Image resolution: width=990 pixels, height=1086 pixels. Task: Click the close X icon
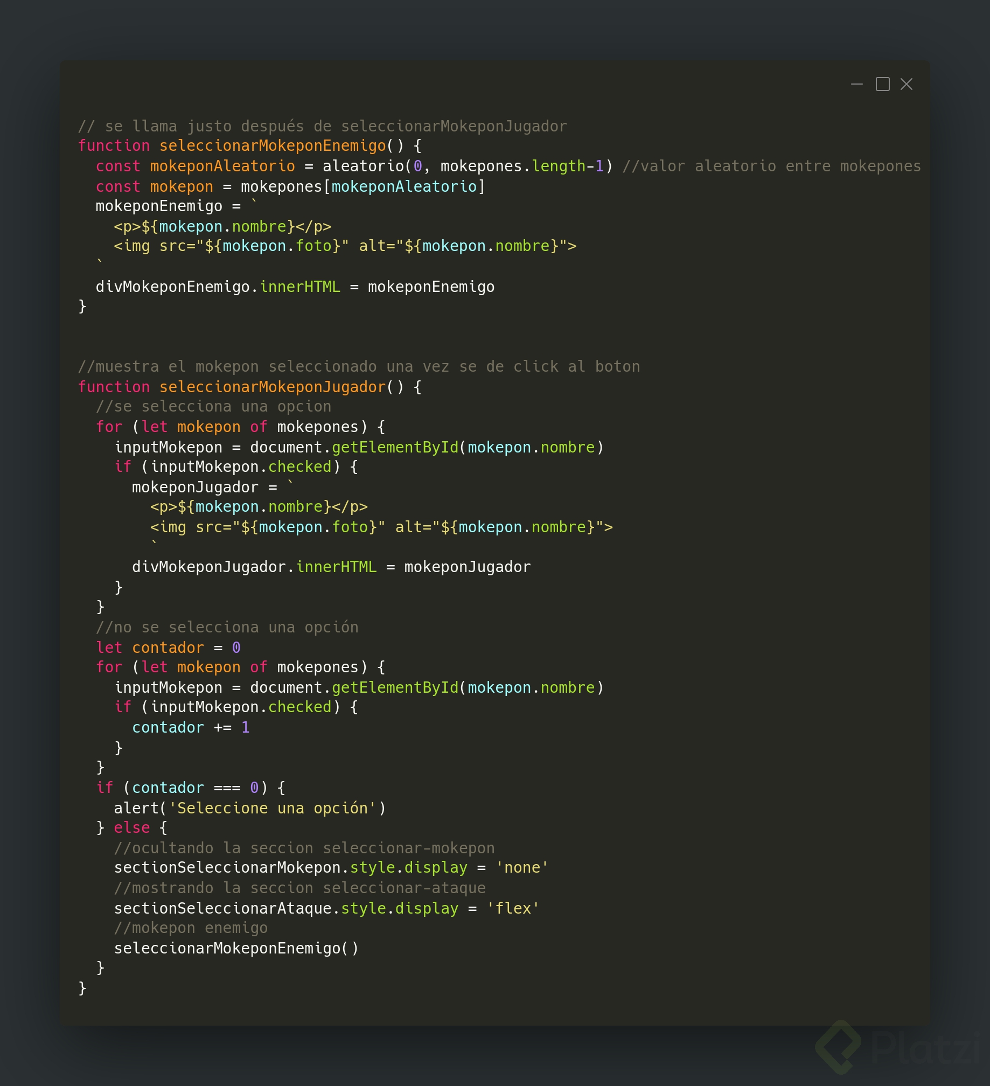coord(907,84)
